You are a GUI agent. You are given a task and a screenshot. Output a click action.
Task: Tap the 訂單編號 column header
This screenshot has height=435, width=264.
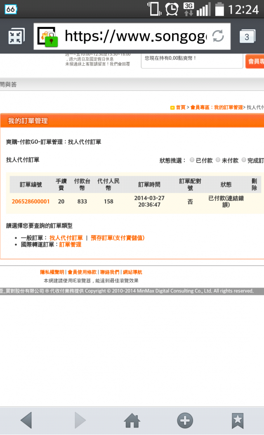coord(31,185)
